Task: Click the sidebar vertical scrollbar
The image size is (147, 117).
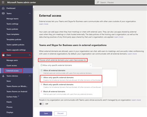Action: point(33,37)
